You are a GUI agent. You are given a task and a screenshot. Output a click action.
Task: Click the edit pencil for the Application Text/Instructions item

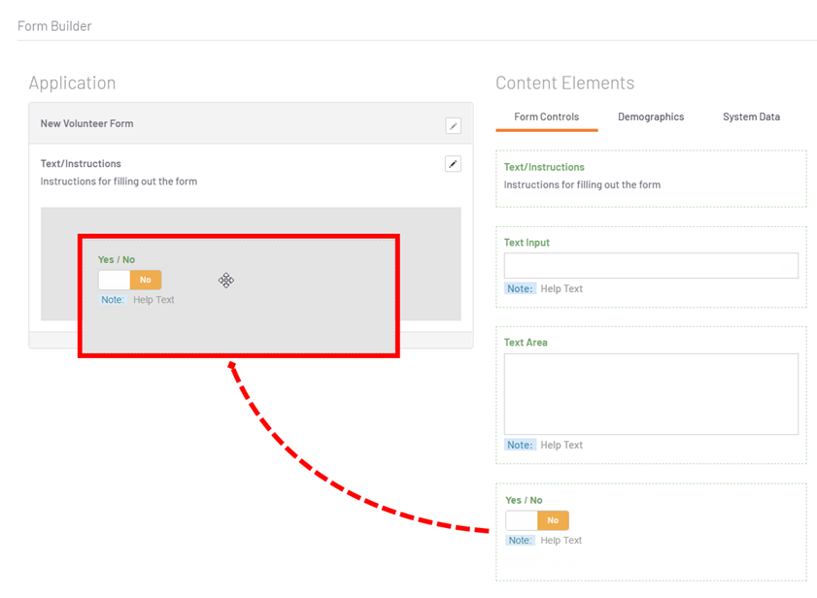[453, 164]
